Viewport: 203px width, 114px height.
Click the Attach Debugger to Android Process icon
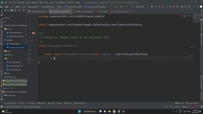pos(174,7)
